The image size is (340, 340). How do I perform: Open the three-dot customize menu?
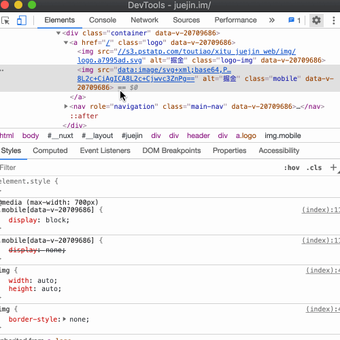[x=333, y=20]
